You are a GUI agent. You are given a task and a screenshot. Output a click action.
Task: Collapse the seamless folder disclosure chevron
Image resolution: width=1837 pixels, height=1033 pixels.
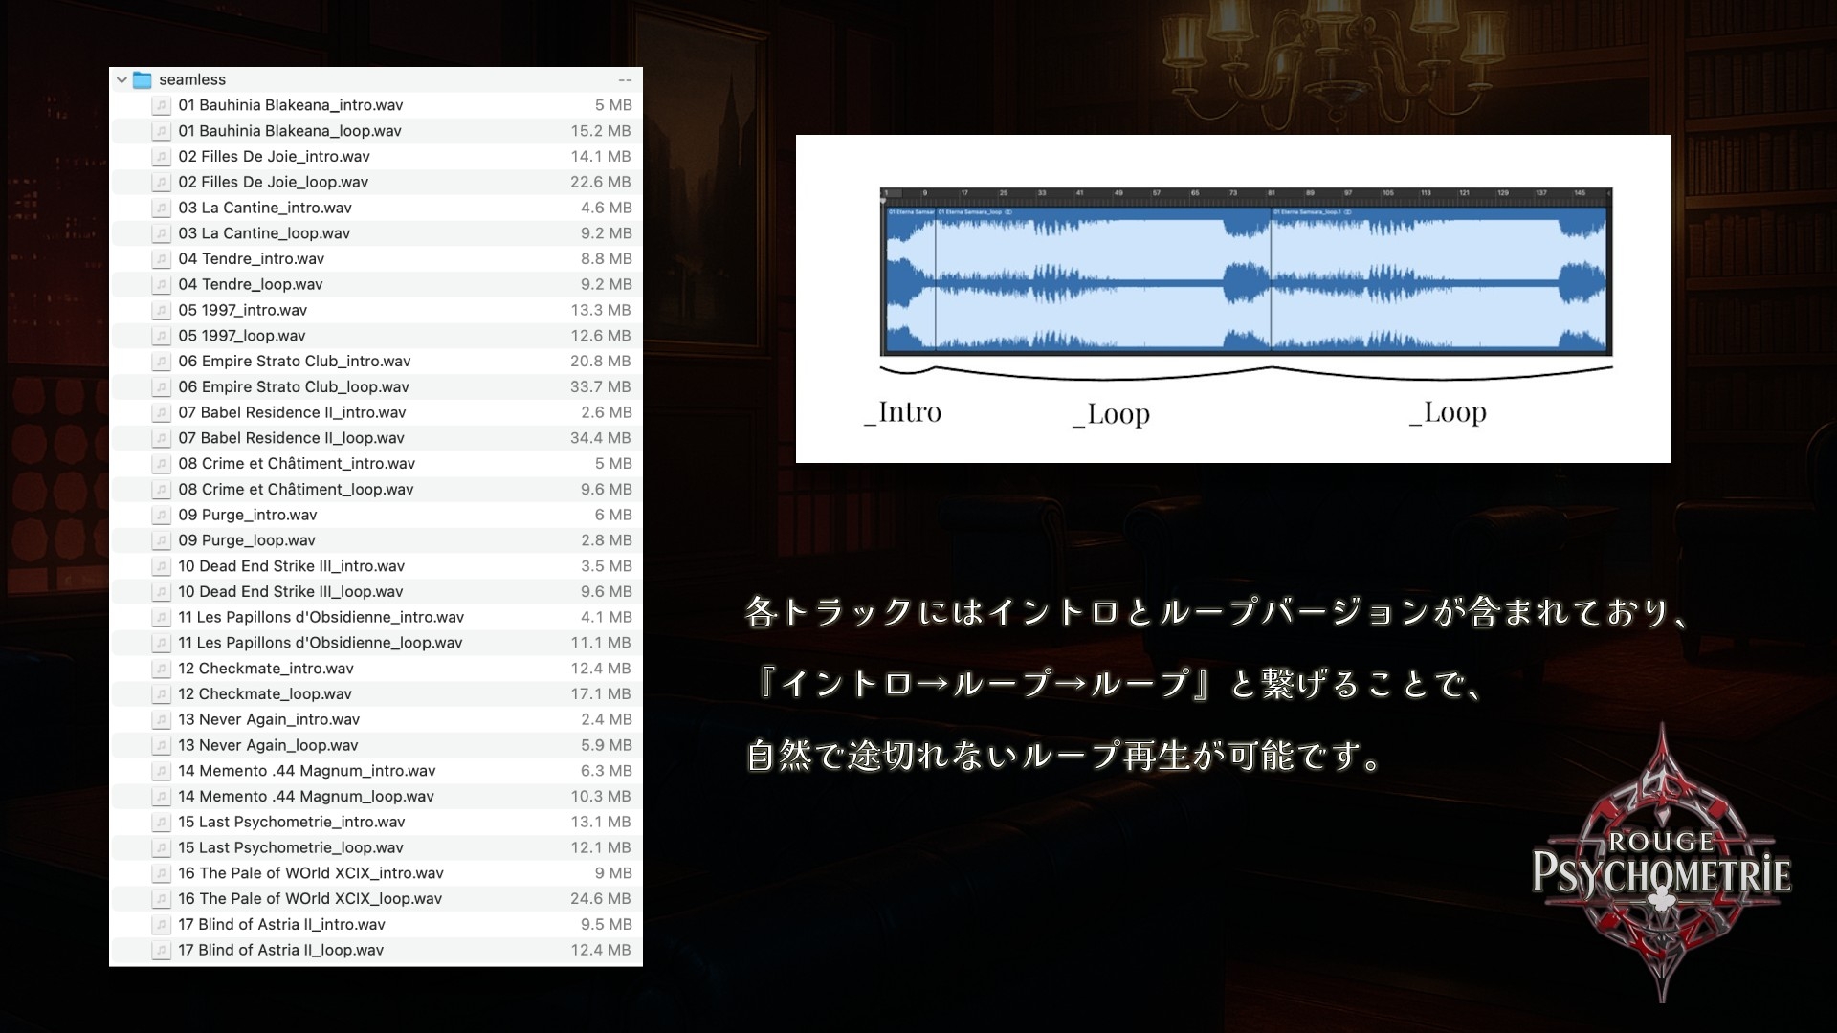121,79
